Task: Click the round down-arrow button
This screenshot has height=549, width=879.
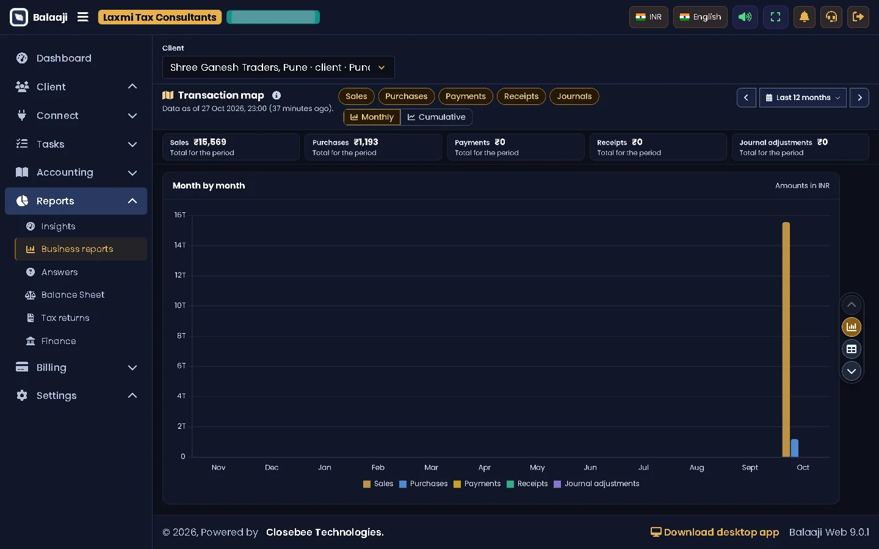Action: [852, 371]
